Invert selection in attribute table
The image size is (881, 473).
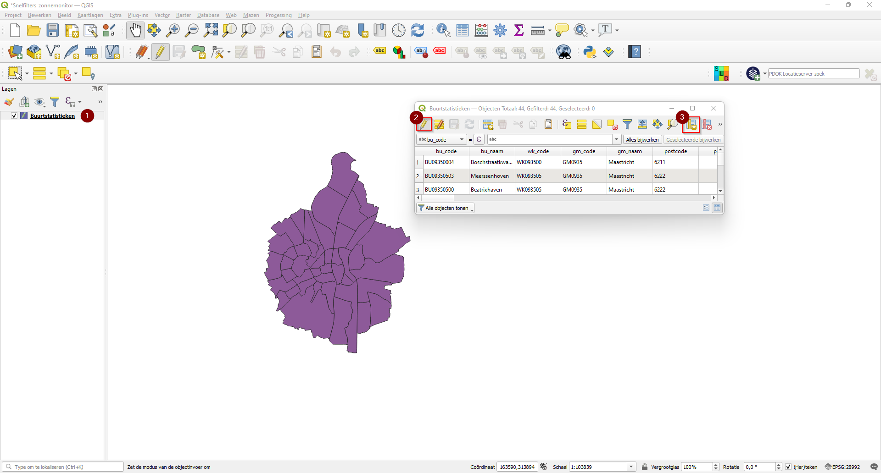coord(597,124)
